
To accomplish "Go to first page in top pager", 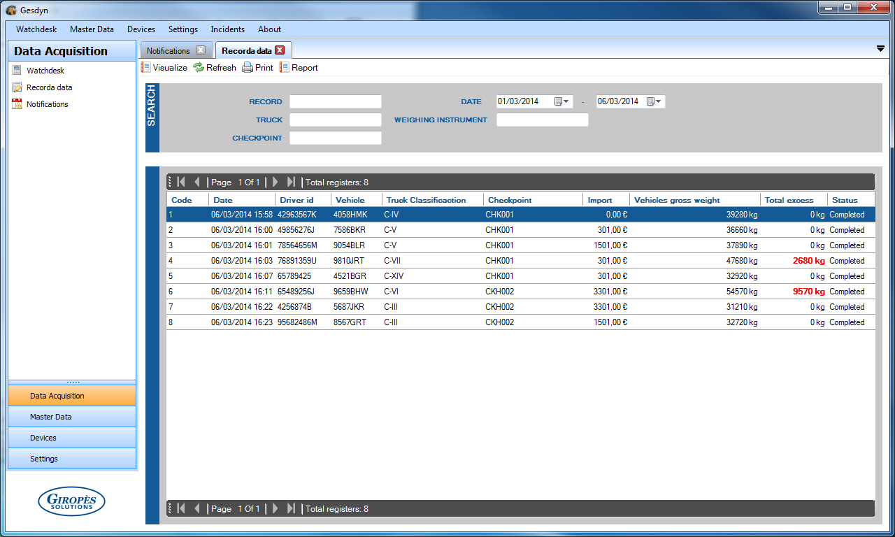I will point(181,182).
